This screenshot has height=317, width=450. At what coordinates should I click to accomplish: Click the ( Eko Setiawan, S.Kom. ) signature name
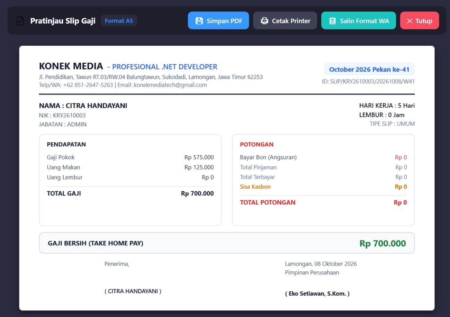tap(317, 293)
